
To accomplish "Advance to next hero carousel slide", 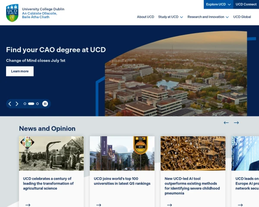I will coord(17,103).
